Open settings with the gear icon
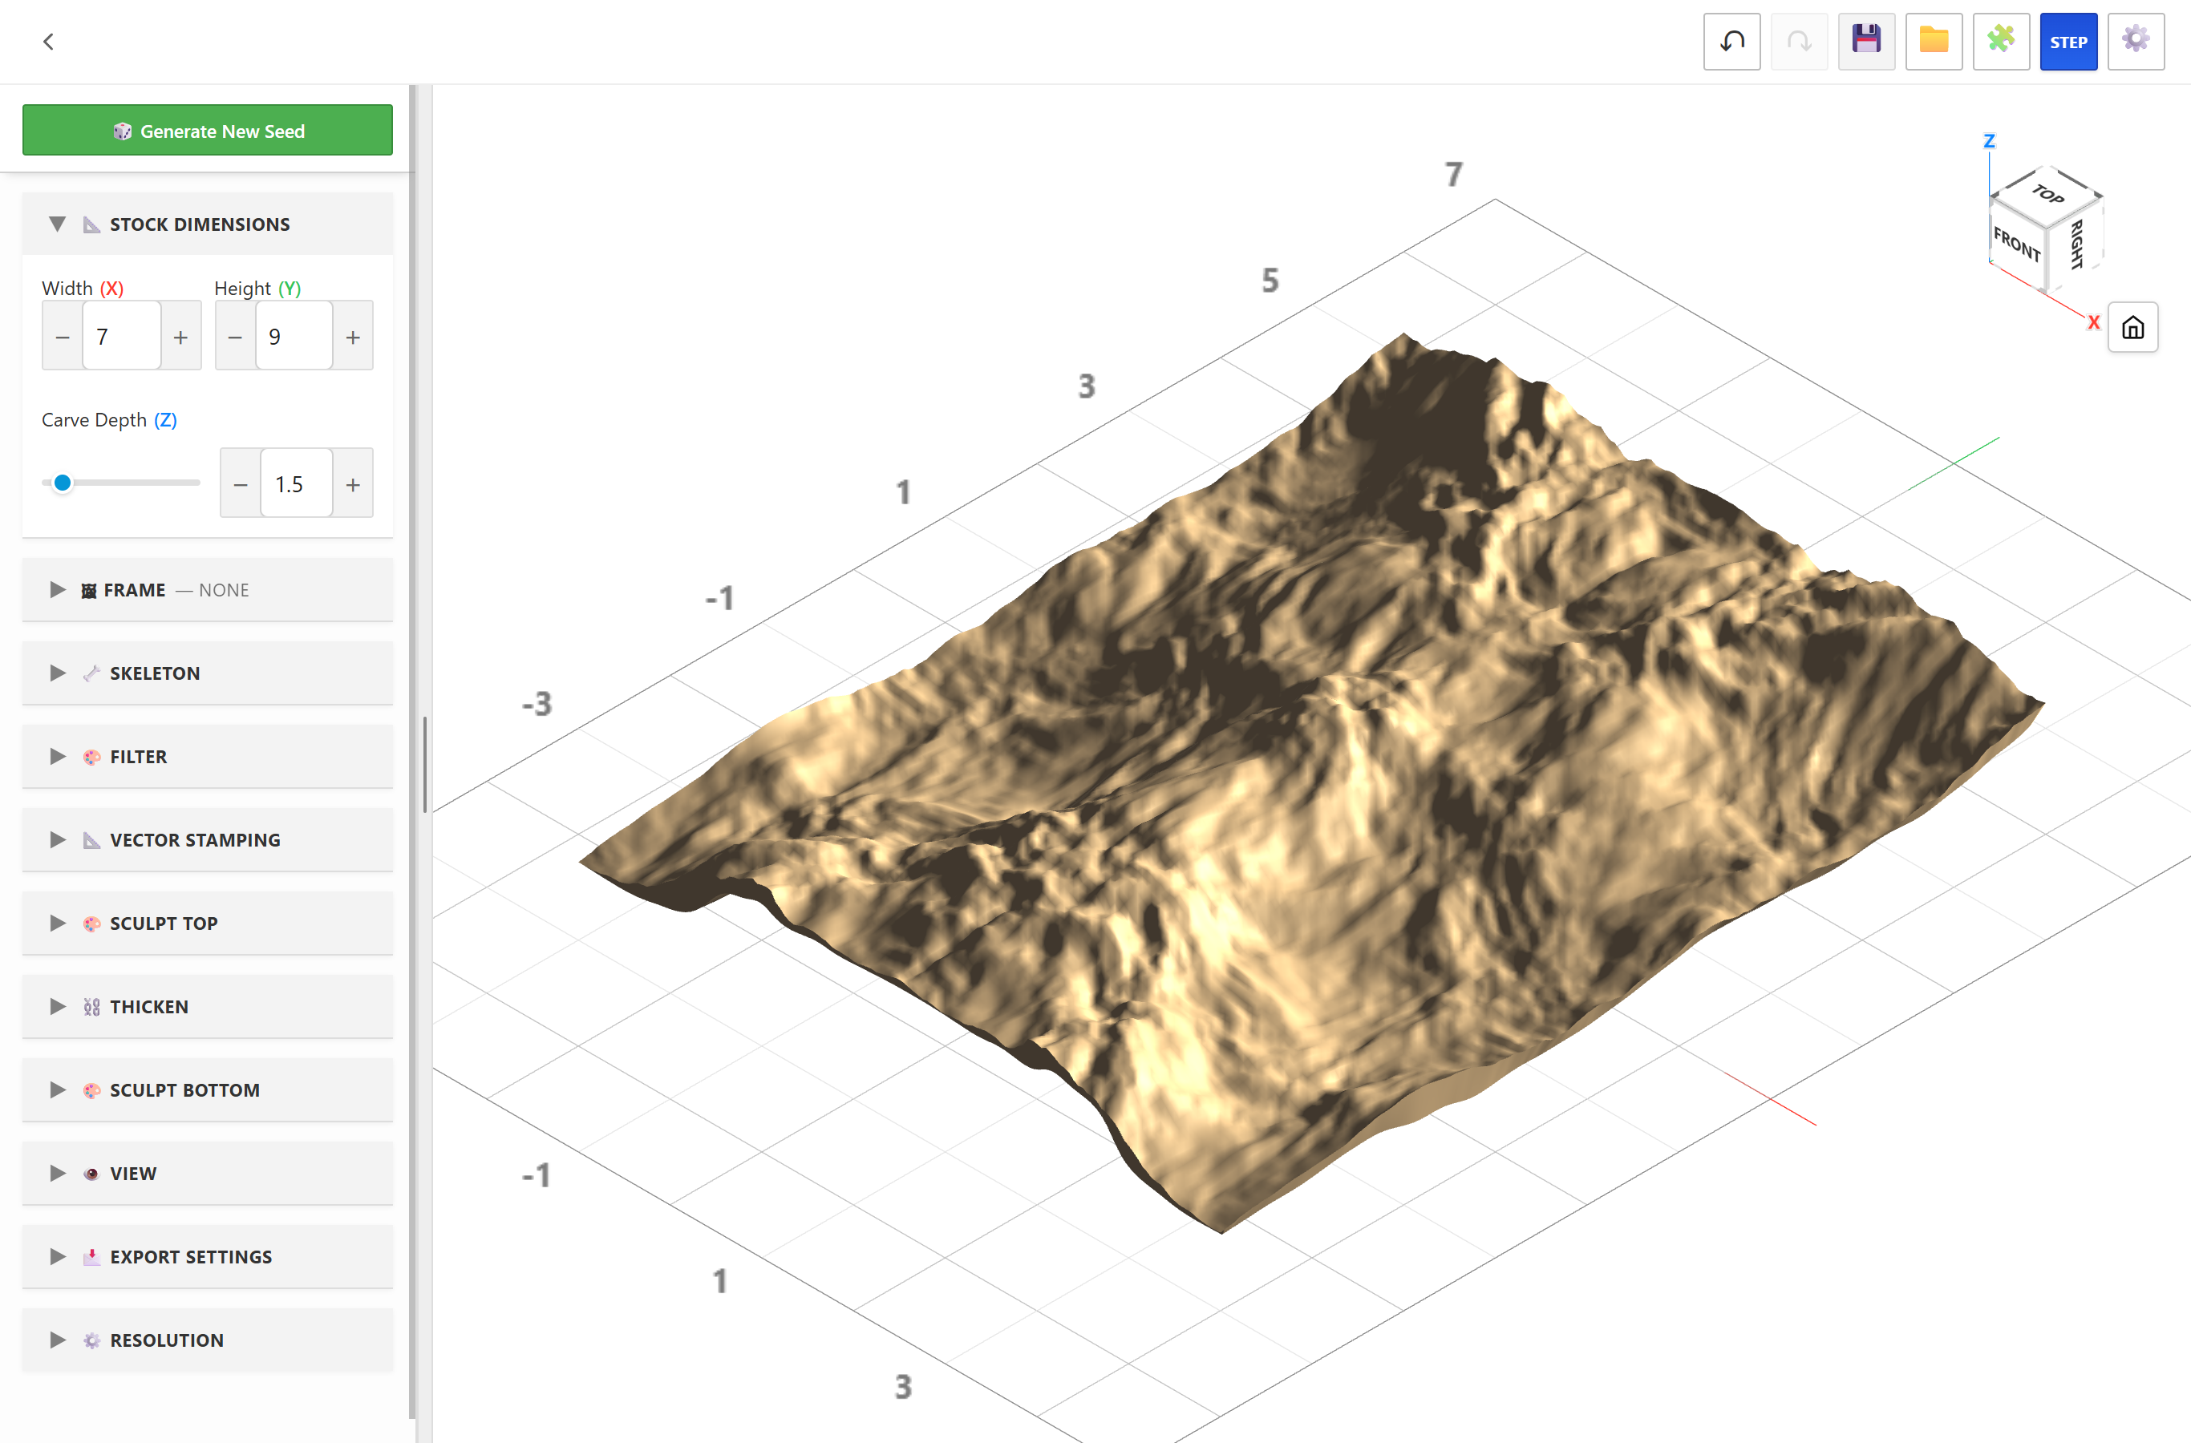 (x=2136, y=42)
